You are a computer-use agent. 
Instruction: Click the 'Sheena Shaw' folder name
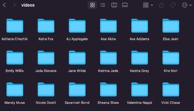click(108, 103)
